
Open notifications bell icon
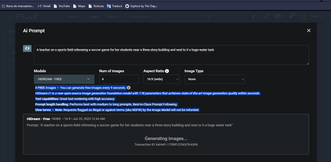(x=291, y=17)
